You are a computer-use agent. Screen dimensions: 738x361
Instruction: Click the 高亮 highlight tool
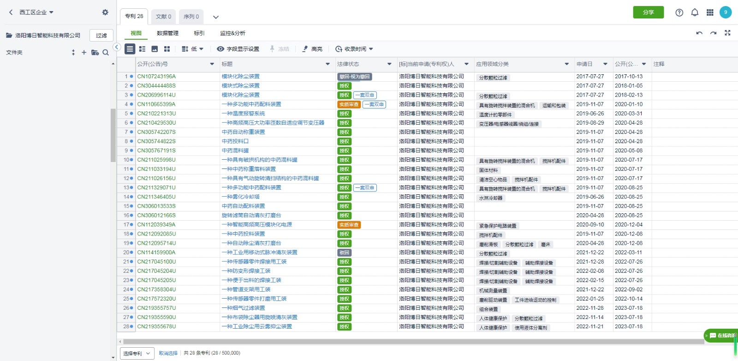coord(312,49)
